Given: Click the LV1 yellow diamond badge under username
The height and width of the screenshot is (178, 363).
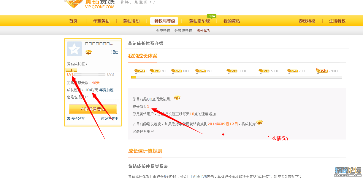Looking at the screenshot, I should [x=88, y=52].
